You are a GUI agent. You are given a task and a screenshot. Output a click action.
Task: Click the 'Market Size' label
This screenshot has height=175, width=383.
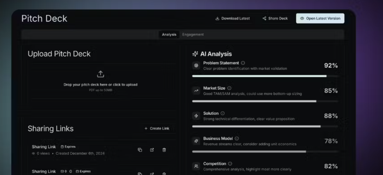214,88
